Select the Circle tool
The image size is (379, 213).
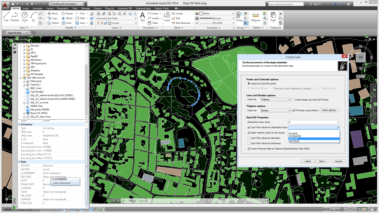click(x=25, y=17)
